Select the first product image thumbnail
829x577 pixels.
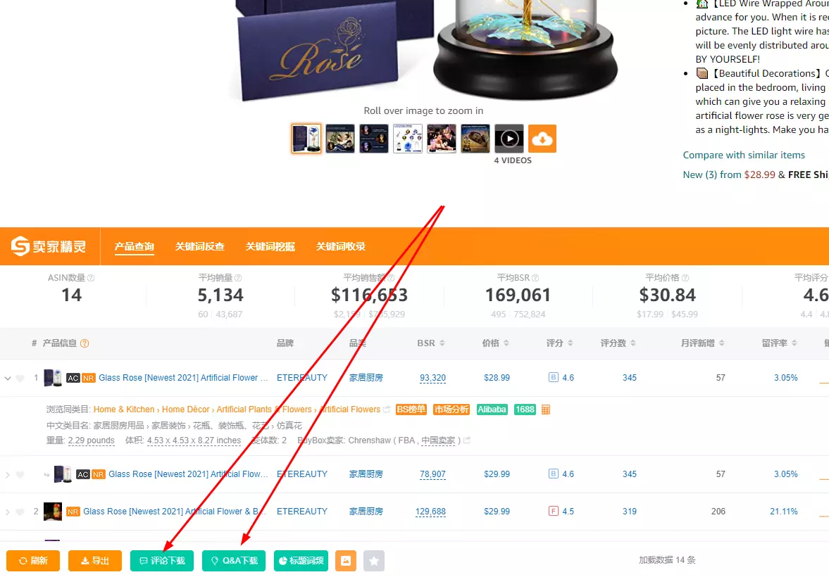pos(306,139)
